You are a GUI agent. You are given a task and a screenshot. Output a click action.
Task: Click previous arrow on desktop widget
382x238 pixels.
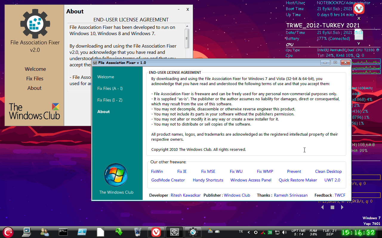pyautogui.click(x=322, y=207)
